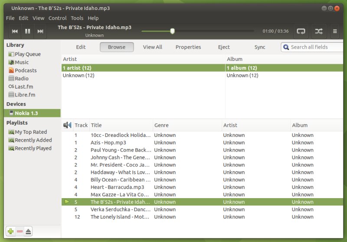Open Last.fm in the sidebar
Screen dimensions: 347x242
[24, 86]
